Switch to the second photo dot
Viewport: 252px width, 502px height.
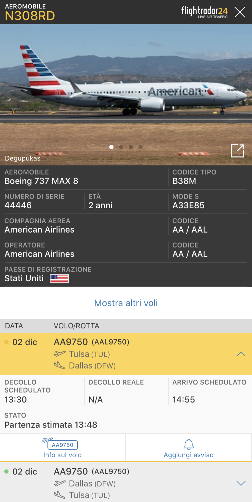(121, 147)
